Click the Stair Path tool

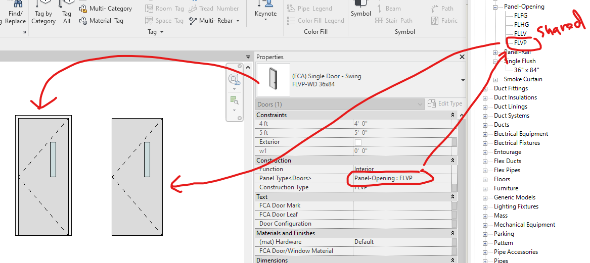(x=394, y=21)
